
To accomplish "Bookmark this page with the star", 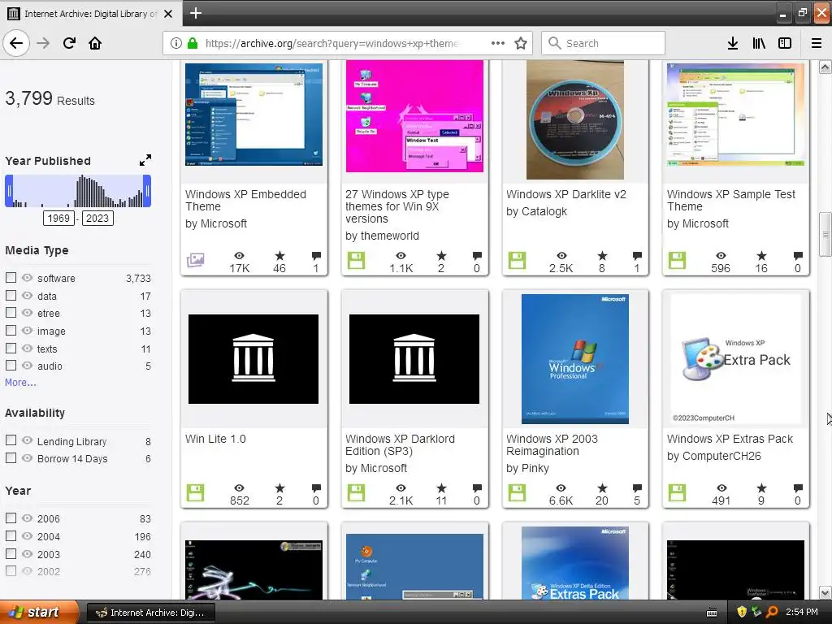I will [x=521, y=43].
